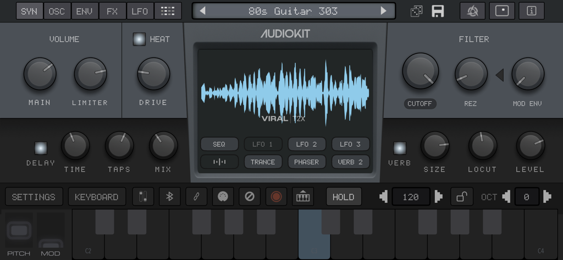Switch to the SYN tab
Screen dimensions: 563x260
(x=30, y=11)
